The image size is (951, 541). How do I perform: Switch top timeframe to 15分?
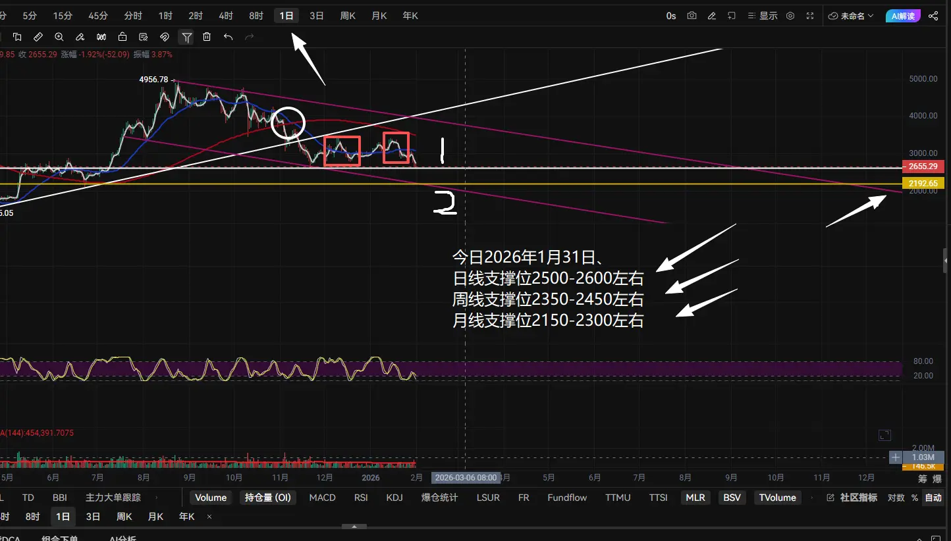pyautogui.click(x=63, y=16)
